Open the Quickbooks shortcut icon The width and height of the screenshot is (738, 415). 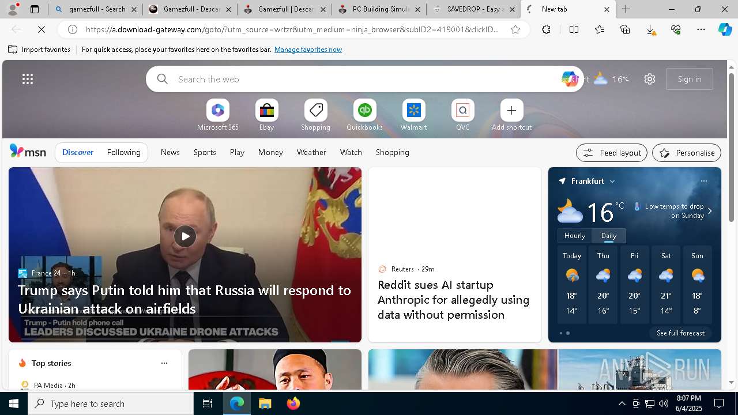[364, 110]
